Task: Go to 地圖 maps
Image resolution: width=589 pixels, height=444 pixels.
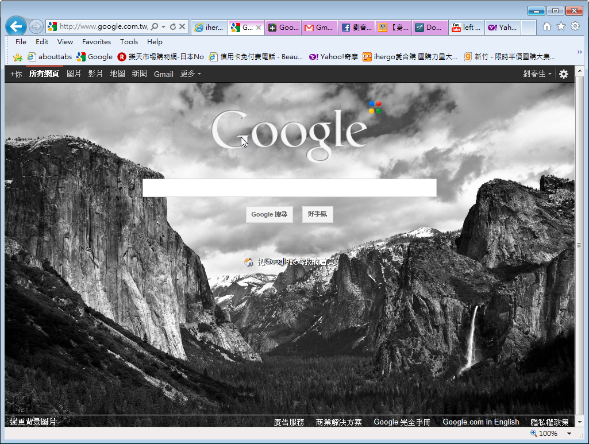Action: click(x=117, y=74)
